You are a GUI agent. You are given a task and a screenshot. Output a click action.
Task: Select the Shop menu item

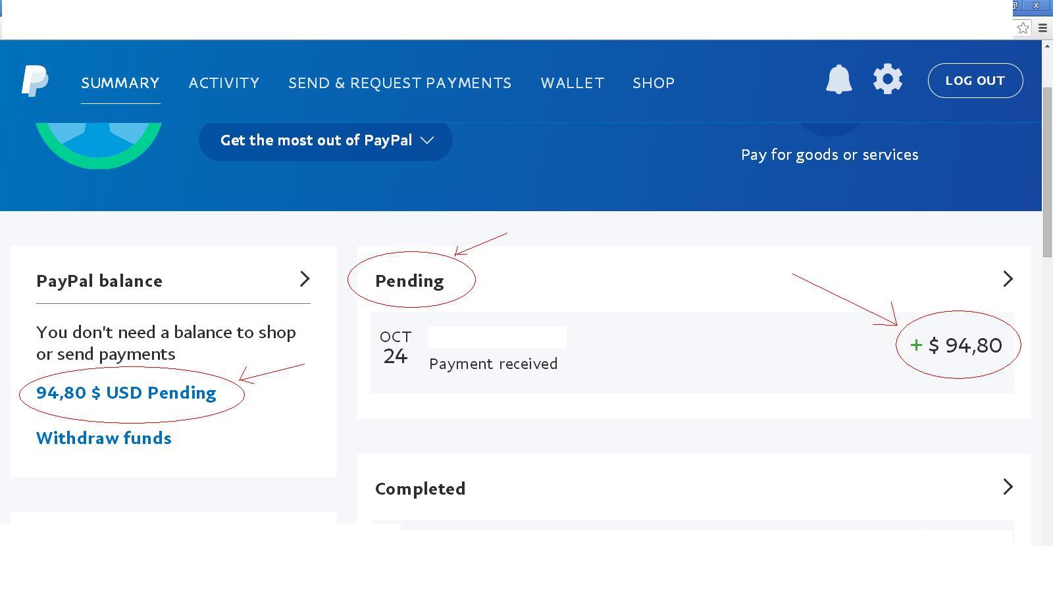654,83
